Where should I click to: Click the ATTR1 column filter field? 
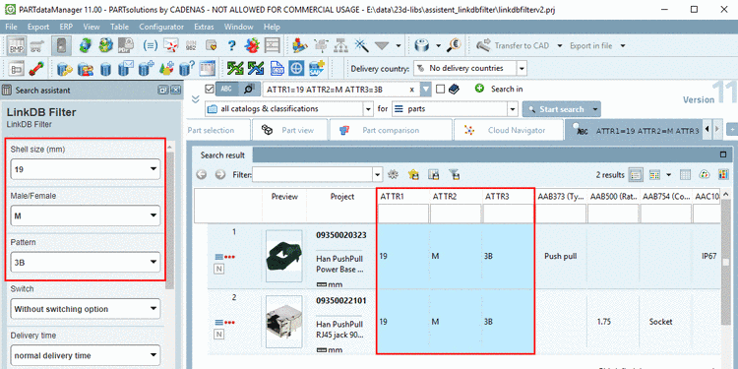click(402, 214)
